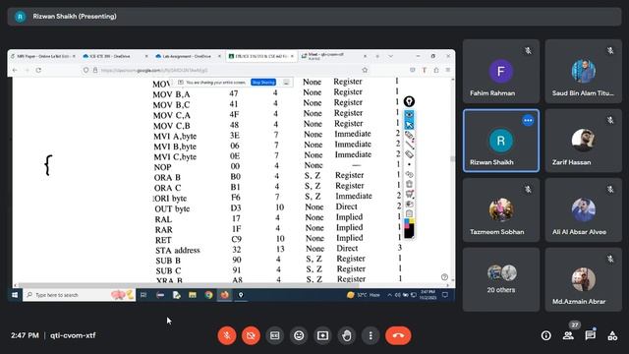Click the help question mark on page

click(444, 277)
